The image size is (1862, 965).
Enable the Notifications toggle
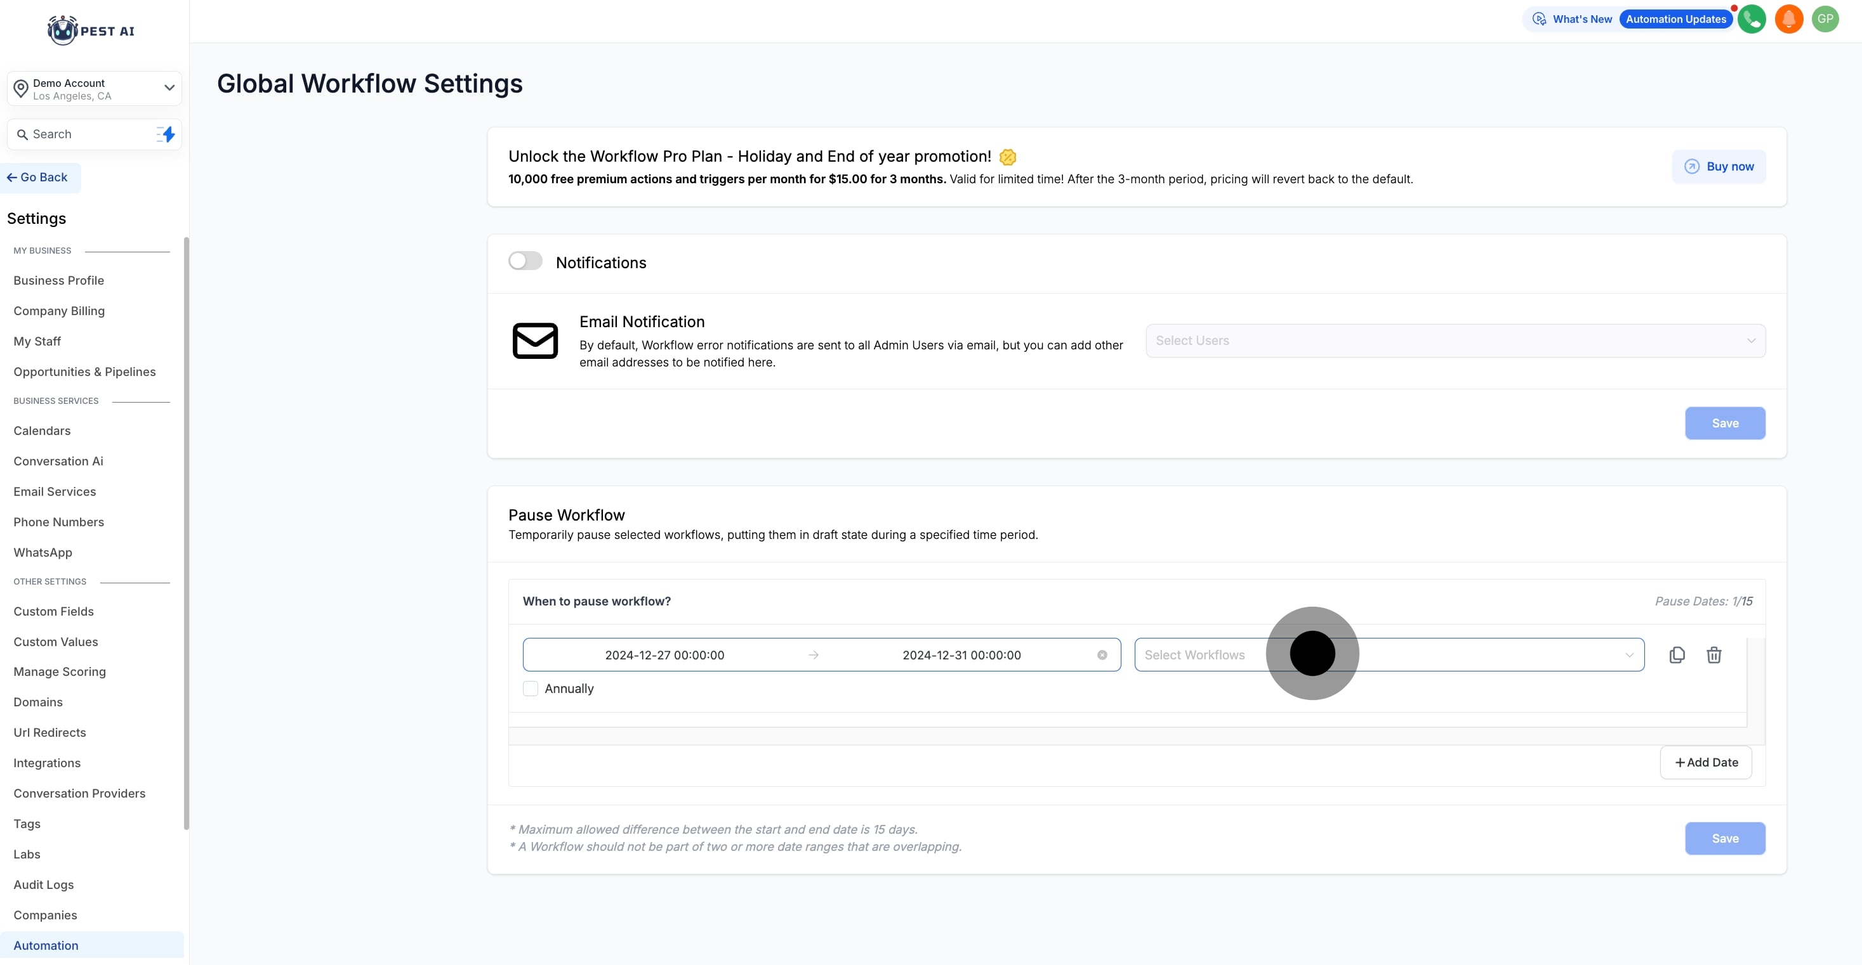pos(525,261)
